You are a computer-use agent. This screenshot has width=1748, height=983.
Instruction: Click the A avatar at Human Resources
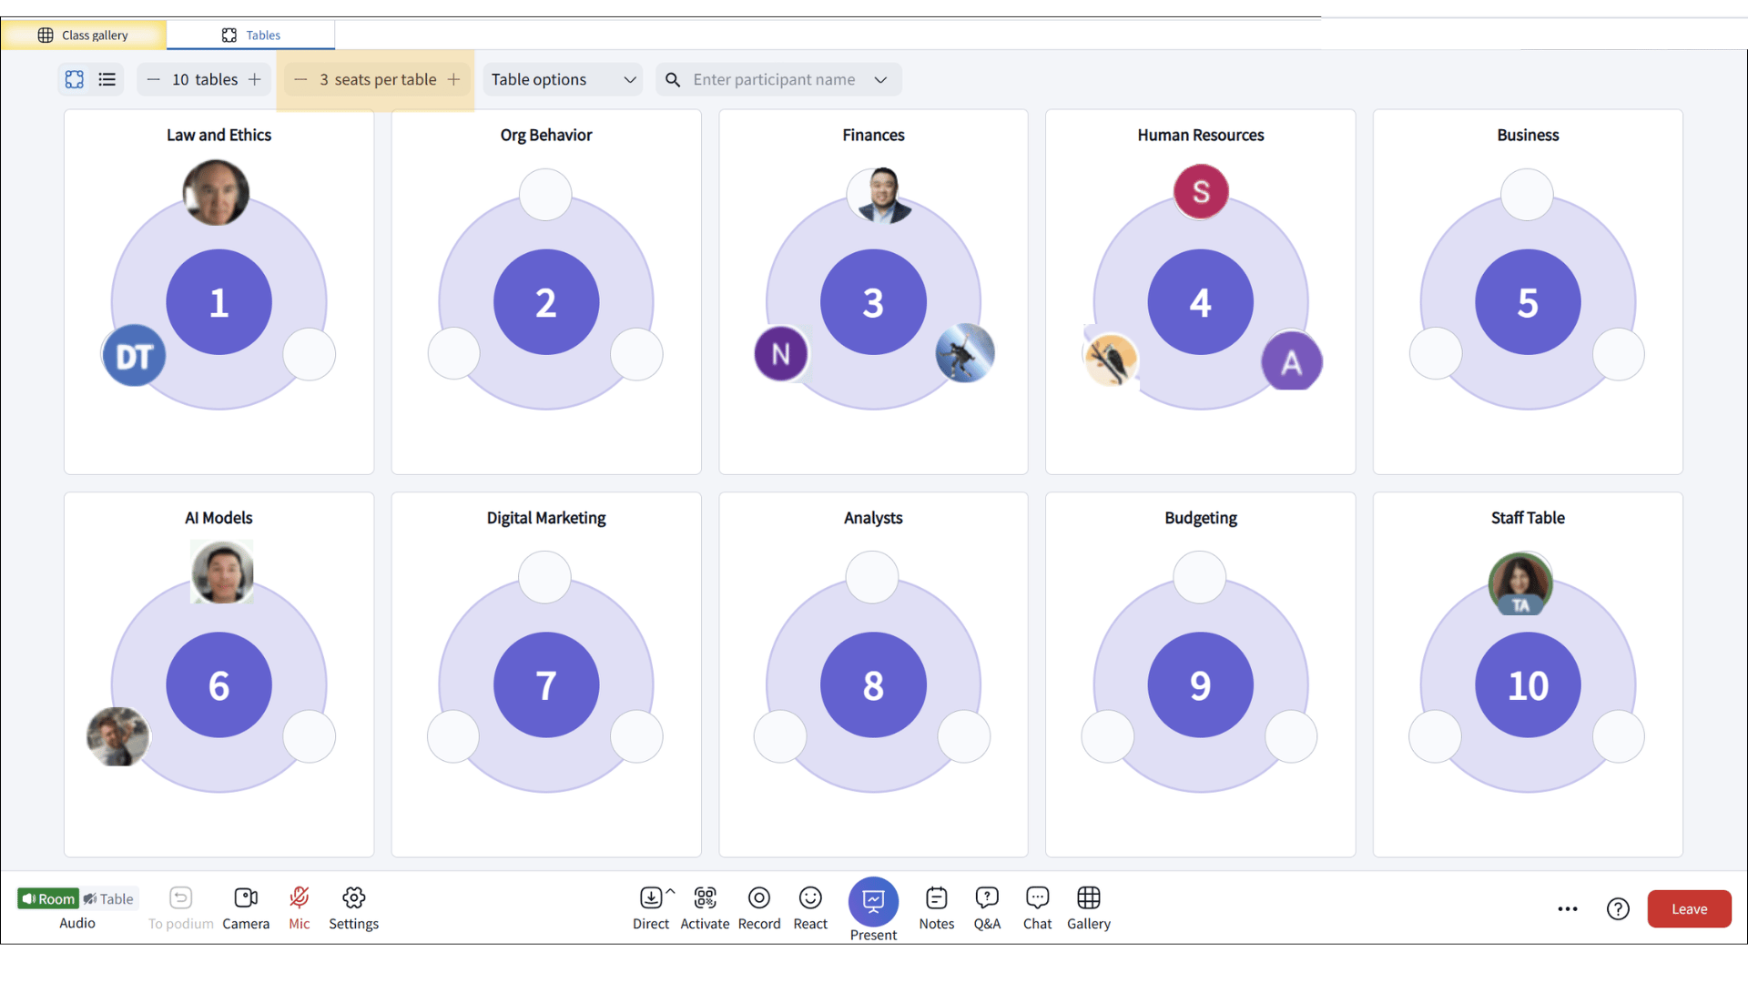tap(1292, 361)
